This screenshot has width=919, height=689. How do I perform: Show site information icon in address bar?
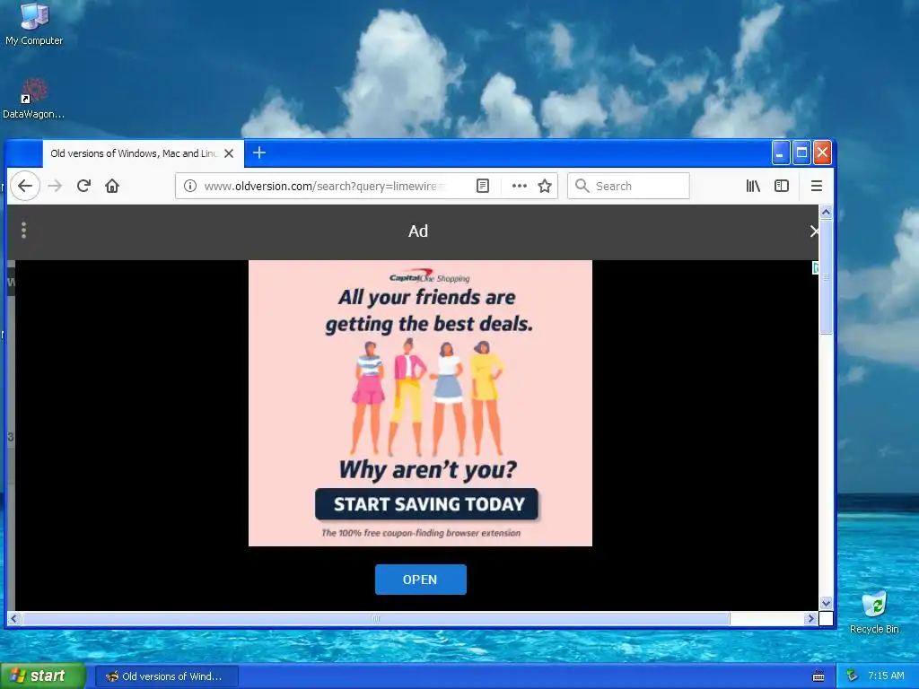pos(190,186)
